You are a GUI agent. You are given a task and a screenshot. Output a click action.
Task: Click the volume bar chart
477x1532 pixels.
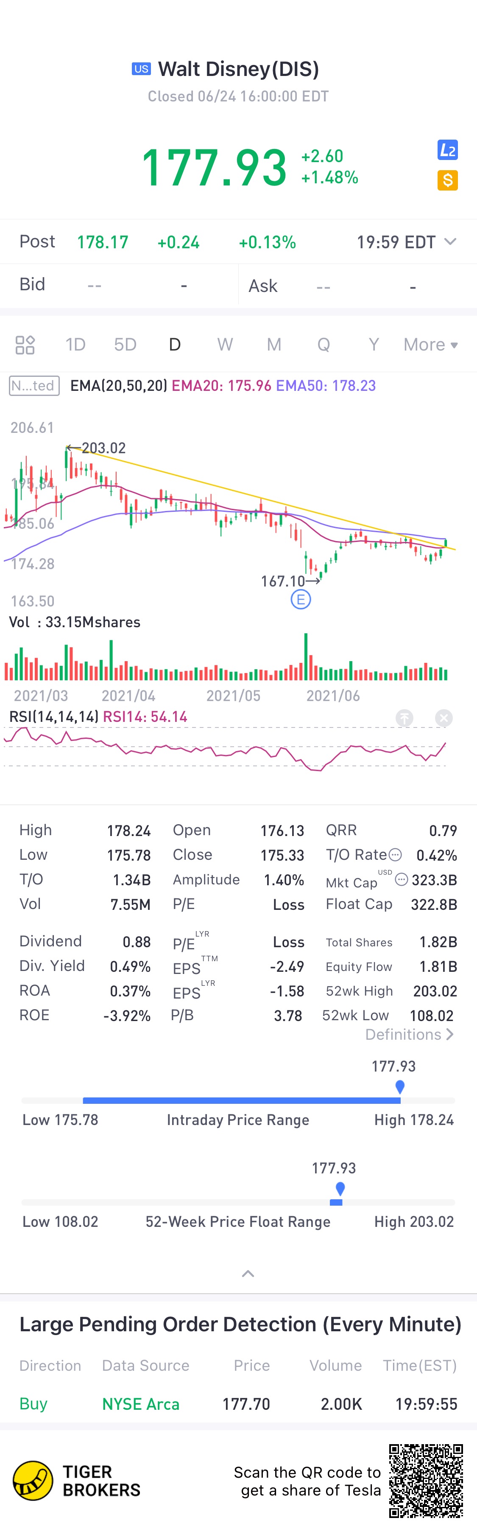pos(226,657)
